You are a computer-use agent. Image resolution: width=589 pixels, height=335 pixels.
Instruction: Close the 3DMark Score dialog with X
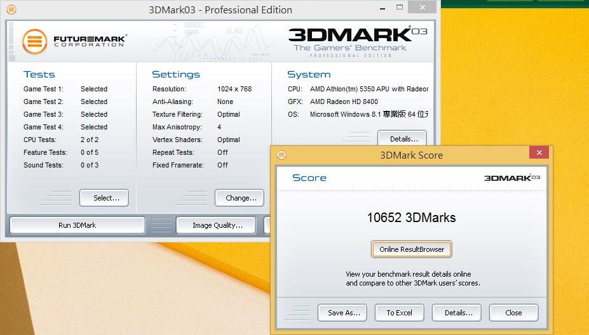[x=539, y=152]
